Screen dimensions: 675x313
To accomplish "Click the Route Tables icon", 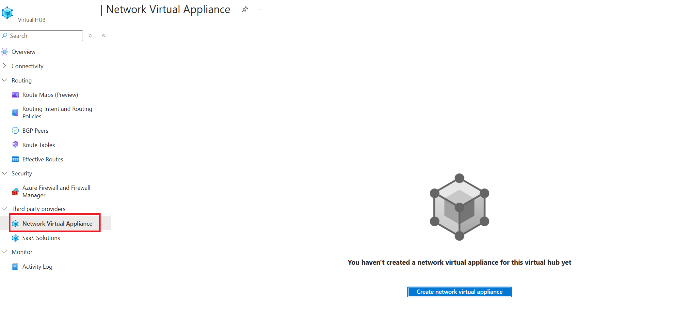I will [x=15, y=145].
